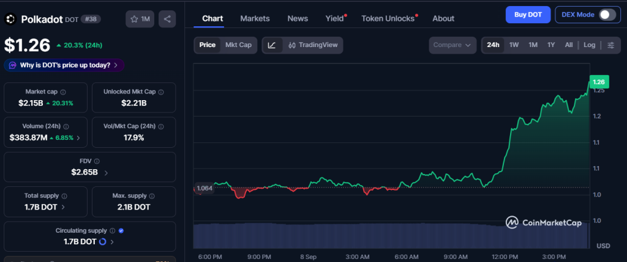Click the USD currency label
The image size is (627, 262).
pos(603,246)
